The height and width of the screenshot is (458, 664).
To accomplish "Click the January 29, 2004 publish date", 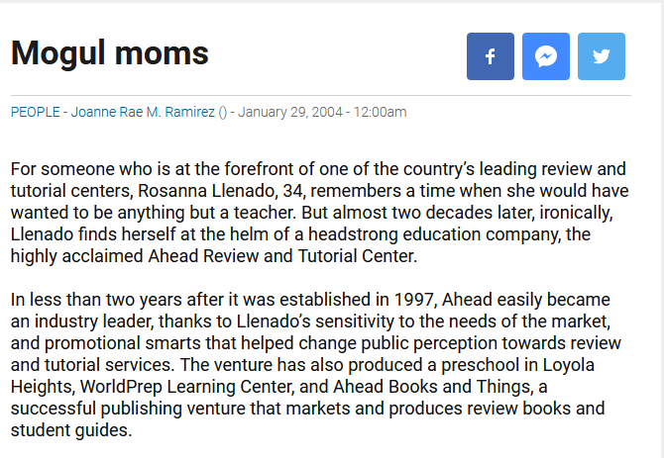I will pos(290,112).
